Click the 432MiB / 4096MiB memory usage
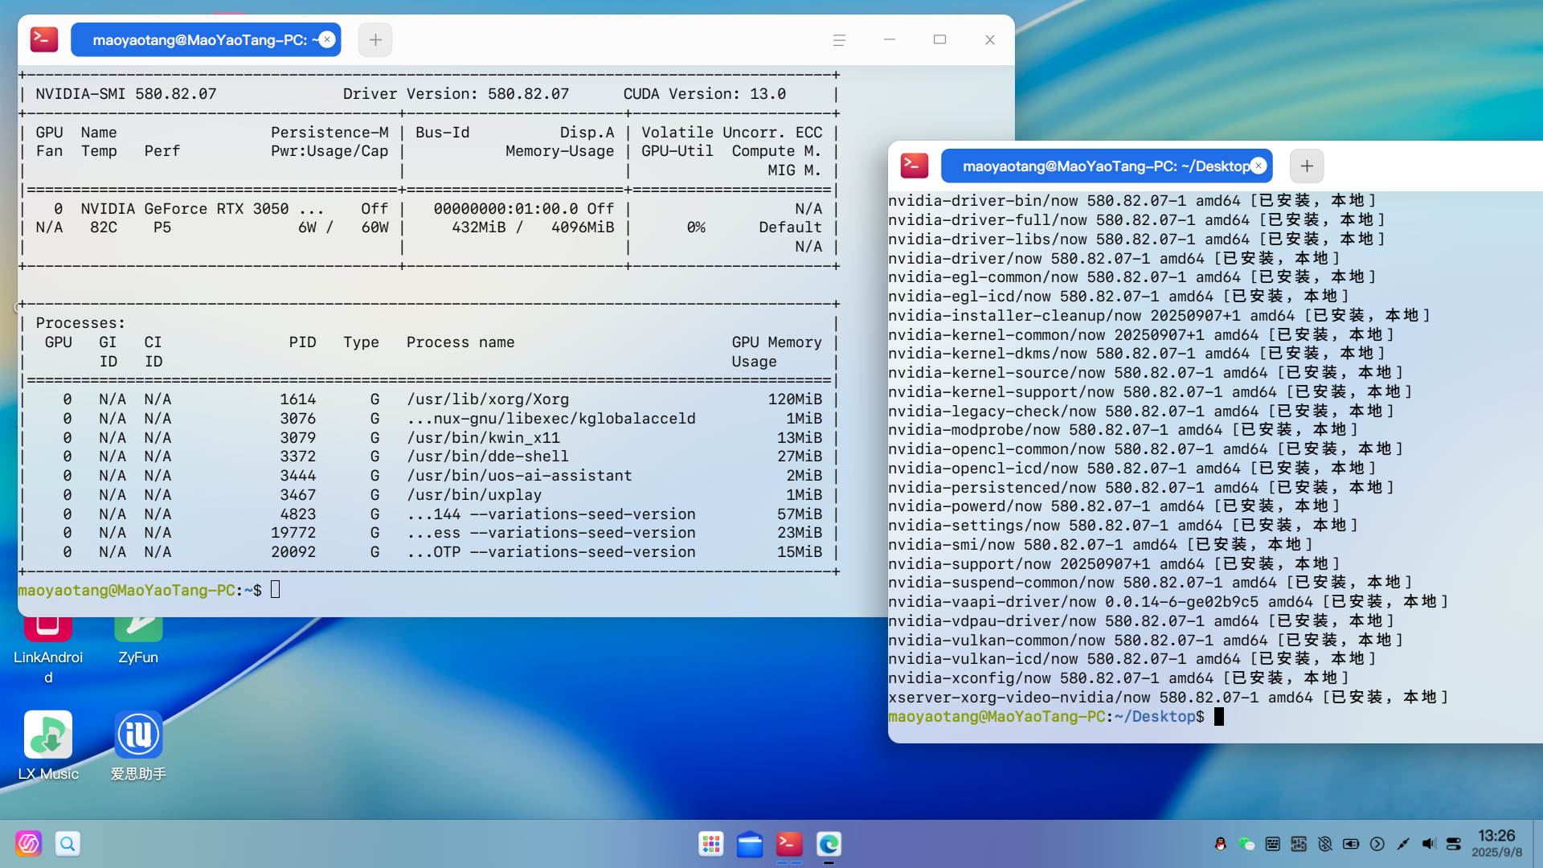 click(x=533, y=227)
